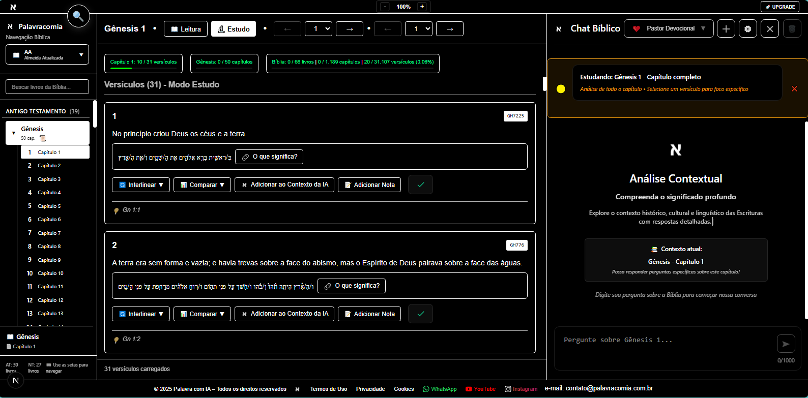The height and width of the screenshot is (398, 808).
Task: Switch to the Estudo tab
Action: tap(234, 29)
